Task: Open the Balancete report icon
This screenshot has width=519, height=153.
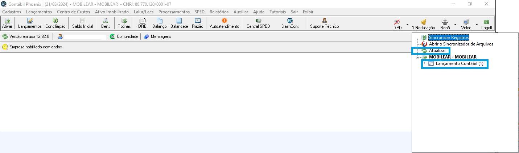Action: pos(179,23)
